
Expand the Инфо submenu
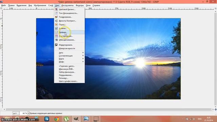pos(69,62)
